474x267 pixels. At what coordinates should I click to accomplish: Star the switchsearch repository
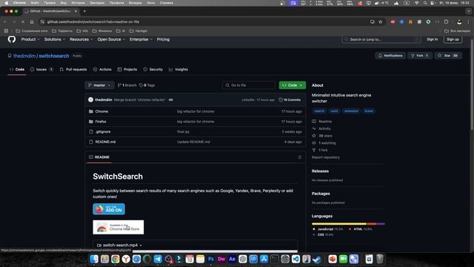(448, 56)
